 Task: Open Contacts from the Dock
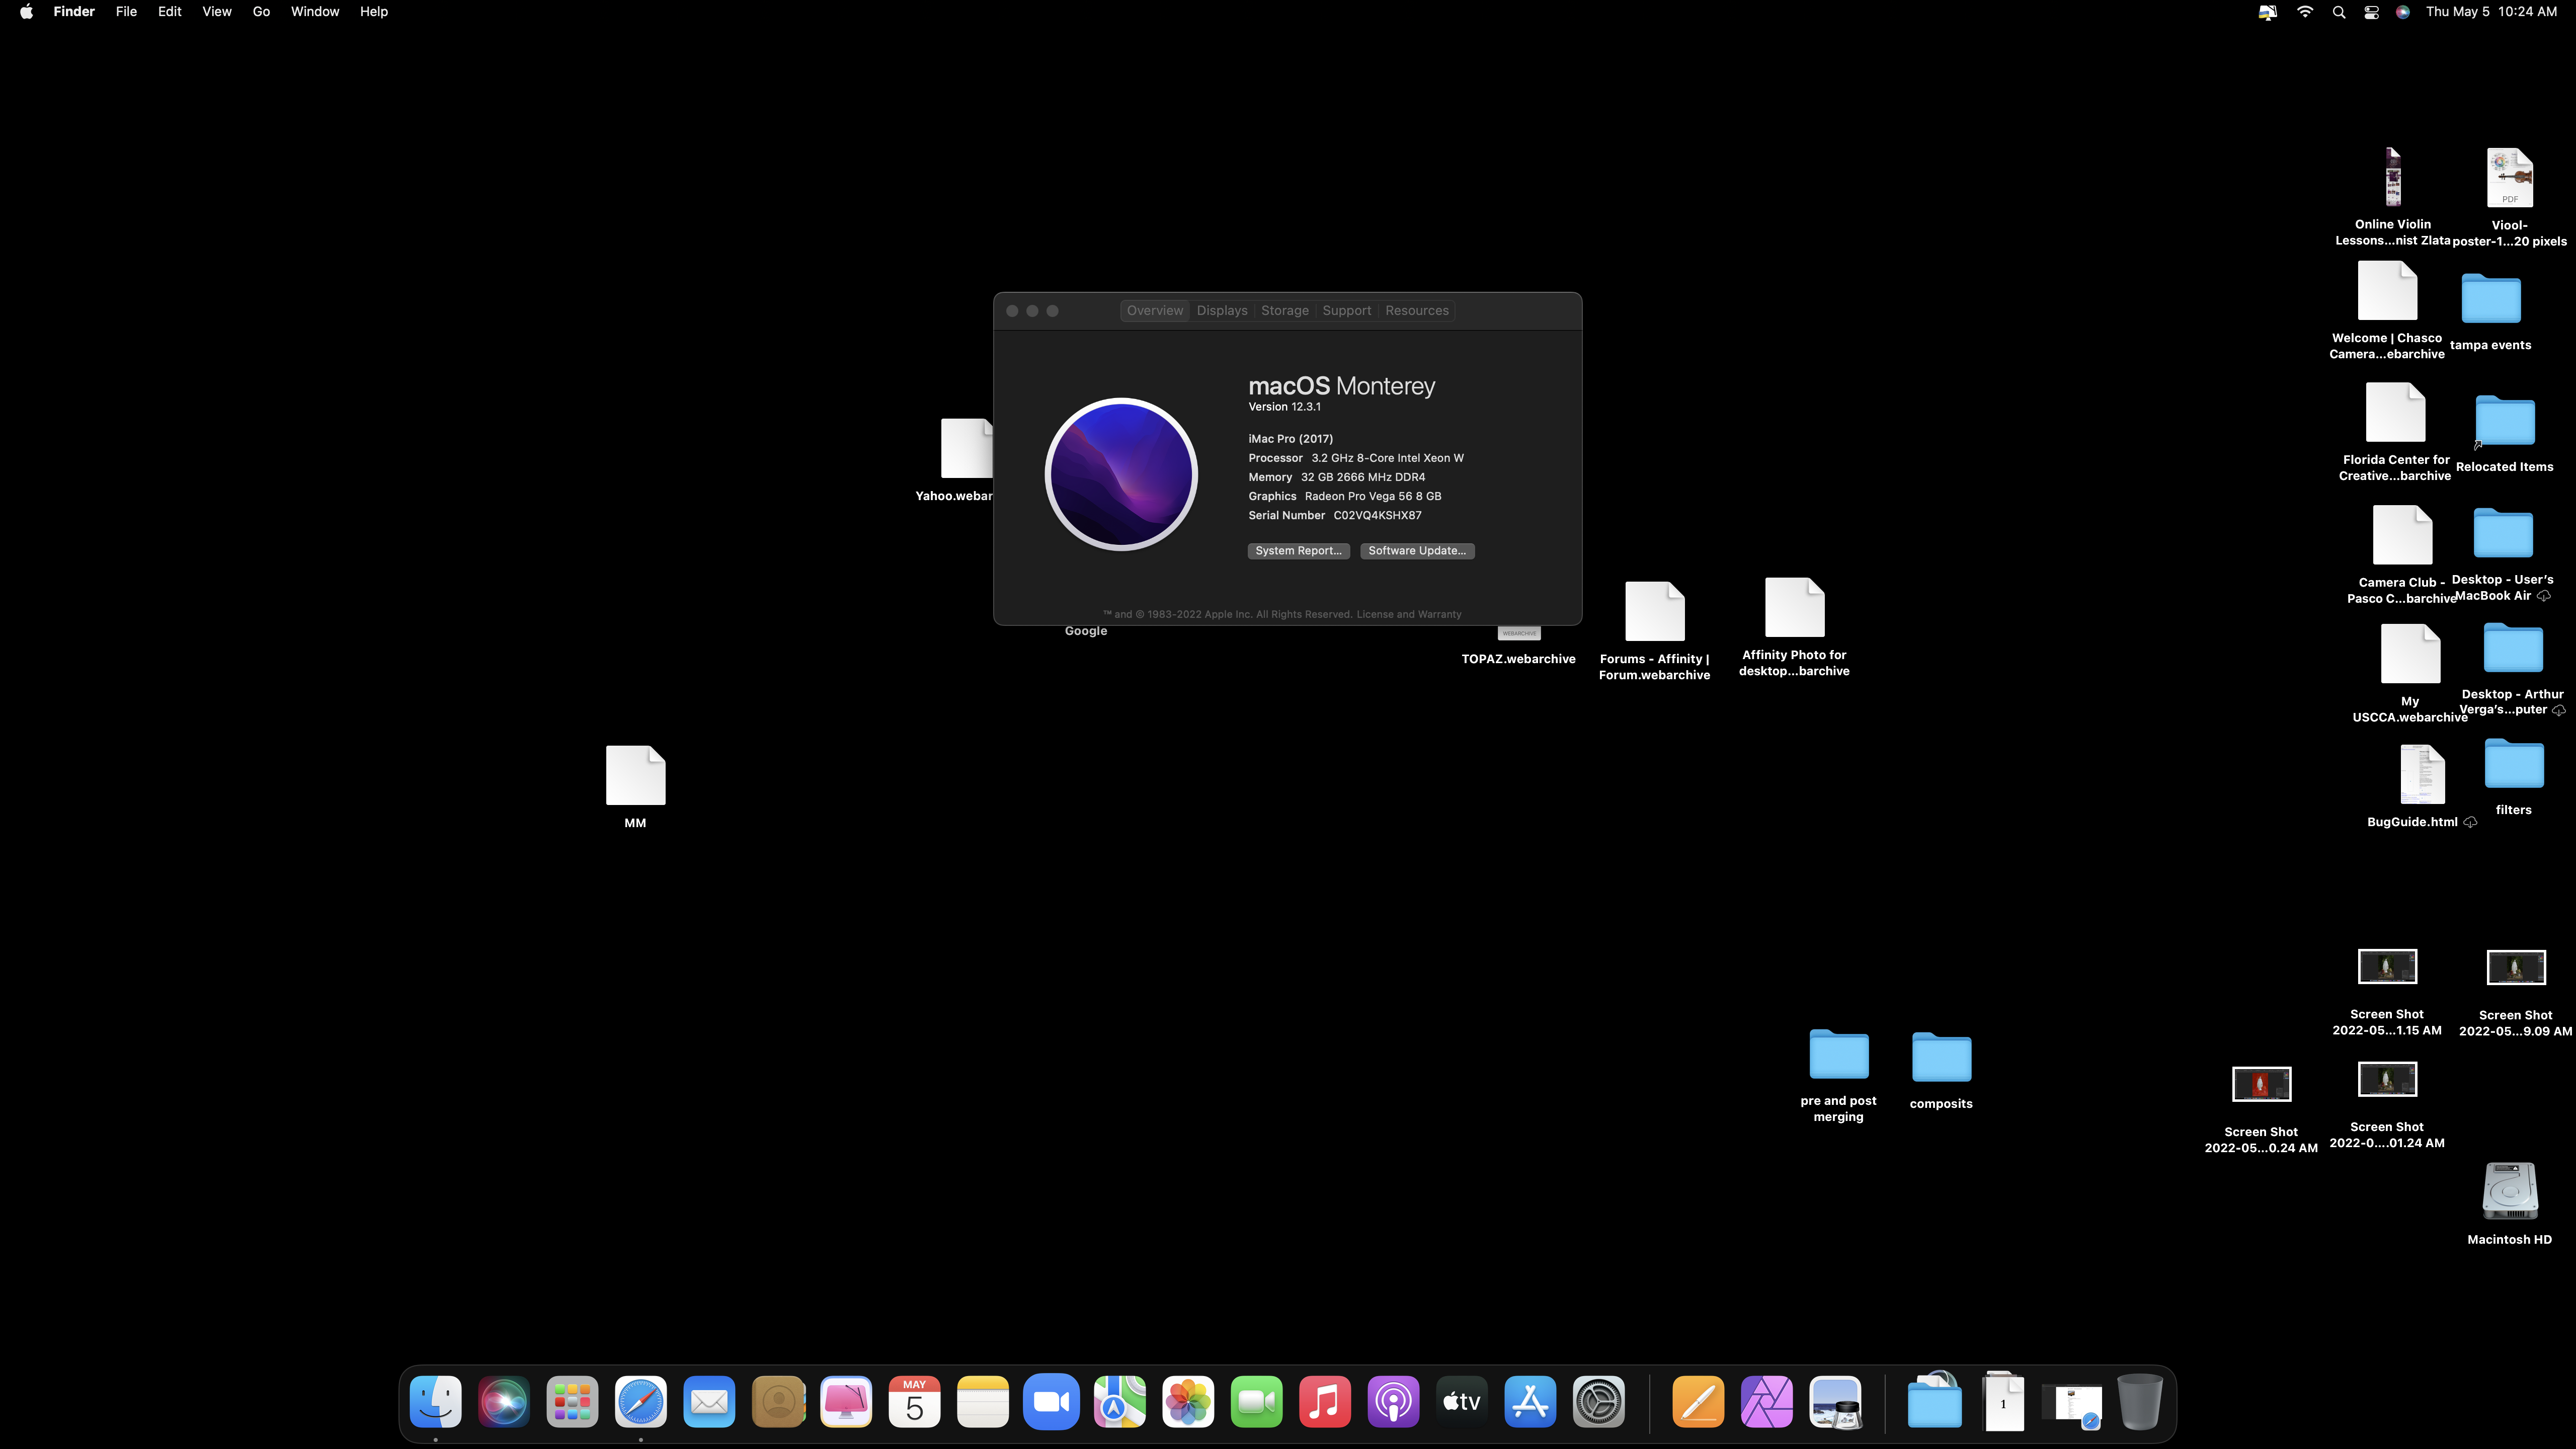(778, 1402)
